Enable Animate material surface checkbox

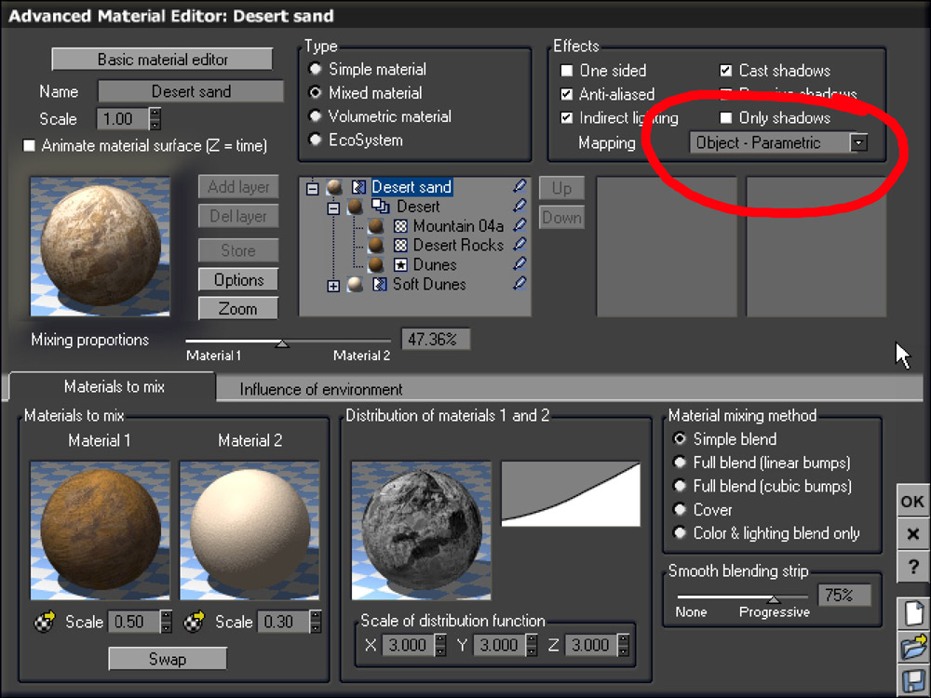click(x=29, y=145)
